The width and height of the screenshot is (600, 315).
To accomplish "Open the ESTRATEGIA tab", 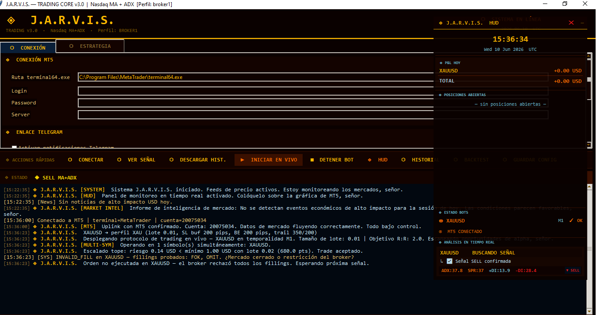I will coord(90,46).
